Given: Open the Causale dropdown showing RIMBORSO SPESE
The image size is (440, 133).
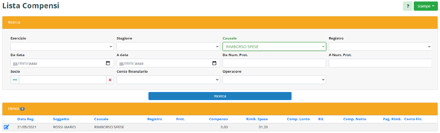Looking at the screenshot, I should point(274,47).
